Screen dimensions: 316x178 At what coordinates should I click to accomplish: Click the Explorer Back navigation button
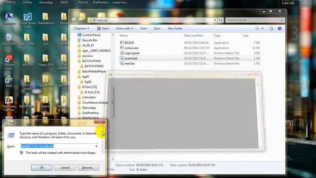(x=74, y=20)
